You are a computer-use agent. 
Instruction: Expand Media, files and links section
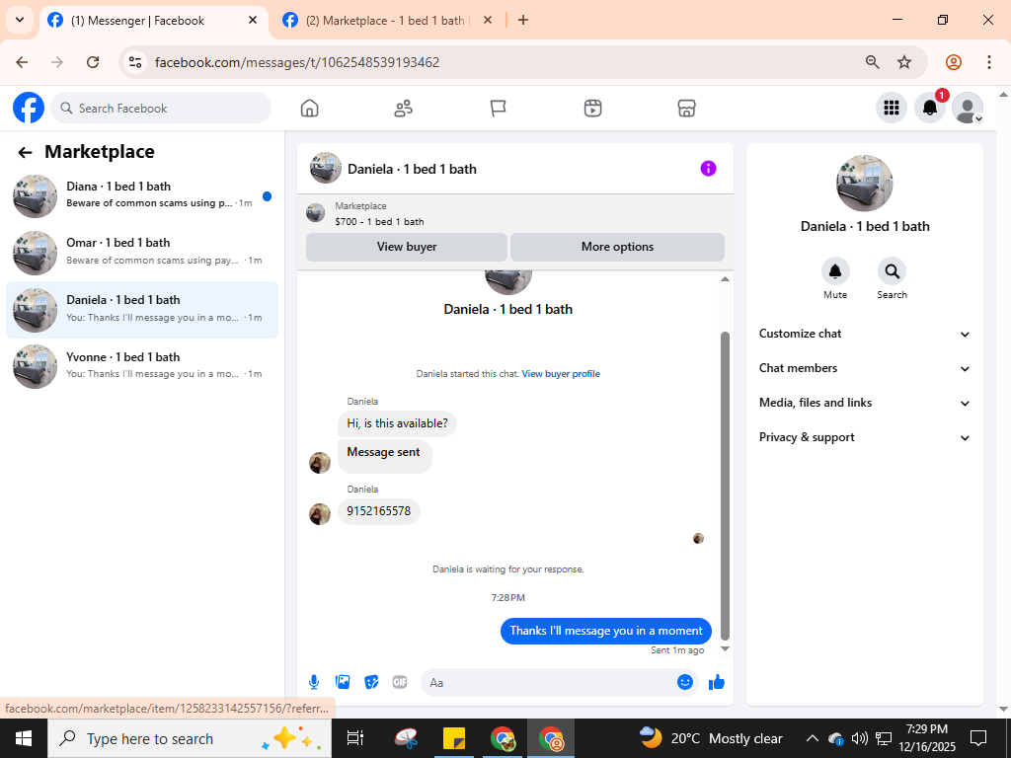point(865,403)
